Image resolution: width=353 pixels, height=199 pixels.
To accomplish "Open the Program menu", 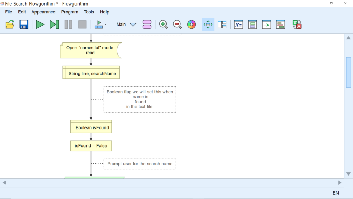I will point(70,12).
